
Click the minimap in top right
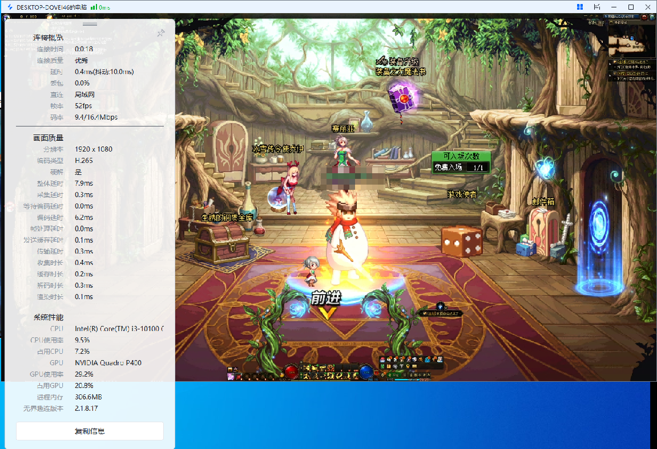(x=631, y=43)
